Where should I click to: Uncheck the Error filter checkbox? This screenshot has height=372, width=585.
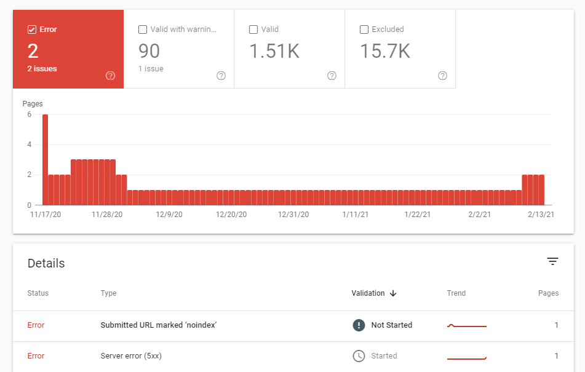pos(32,29)
